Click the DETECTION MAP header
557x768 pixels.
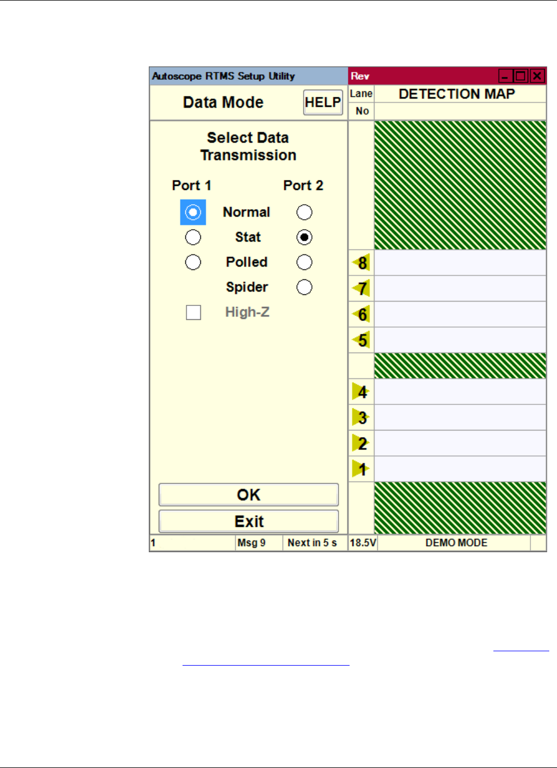457,94
